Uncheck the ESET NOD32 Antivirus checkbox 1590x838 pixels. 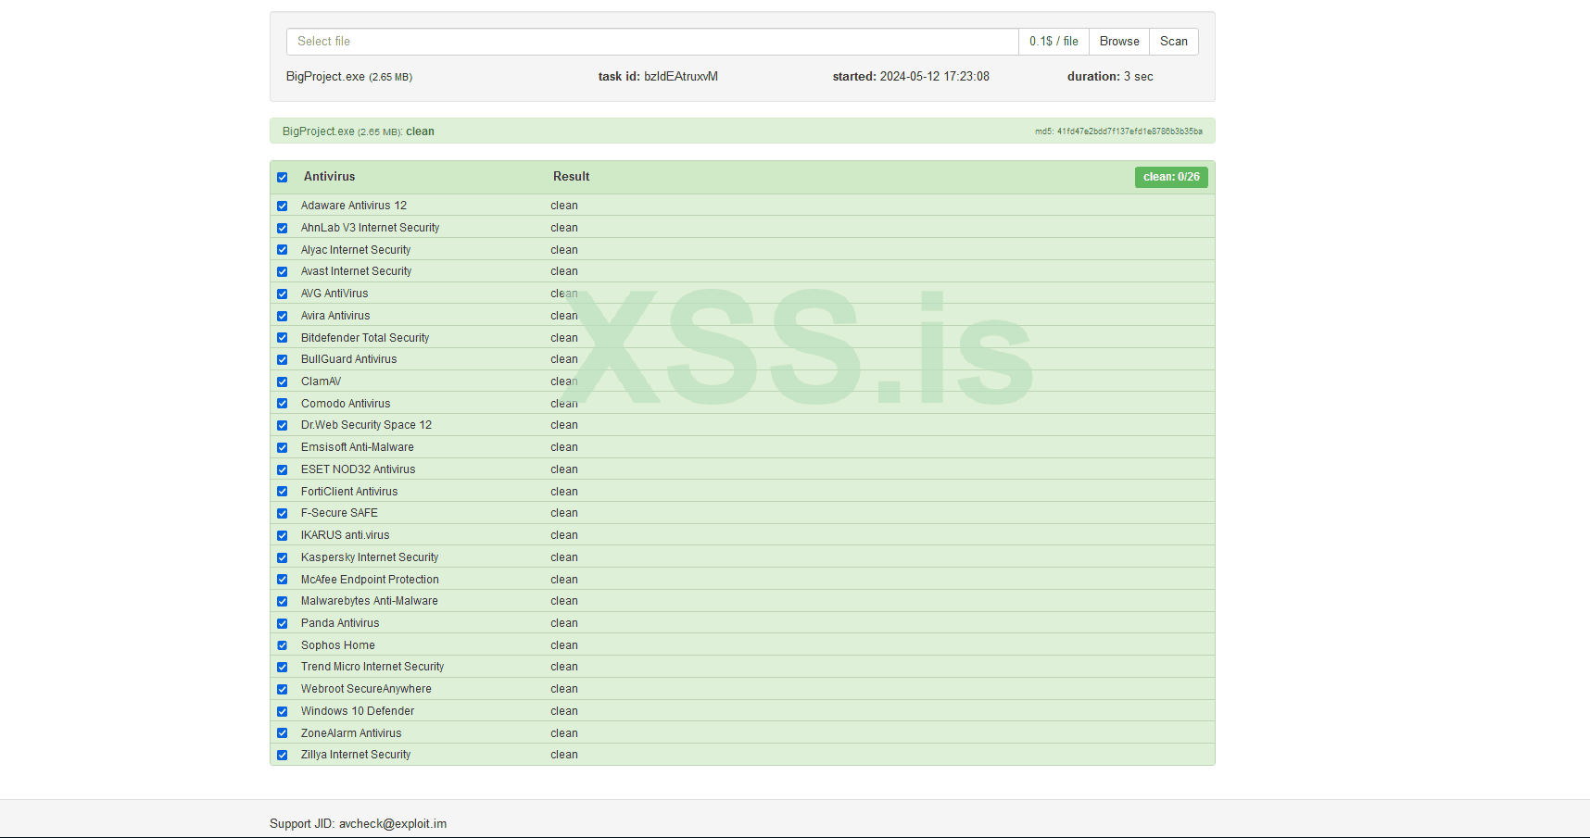click(x=283, y=469)
